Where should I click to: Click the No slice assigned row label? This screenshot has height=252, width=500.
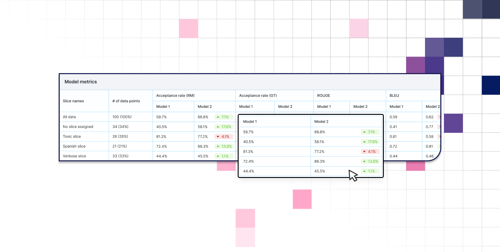tap(78, 127)
